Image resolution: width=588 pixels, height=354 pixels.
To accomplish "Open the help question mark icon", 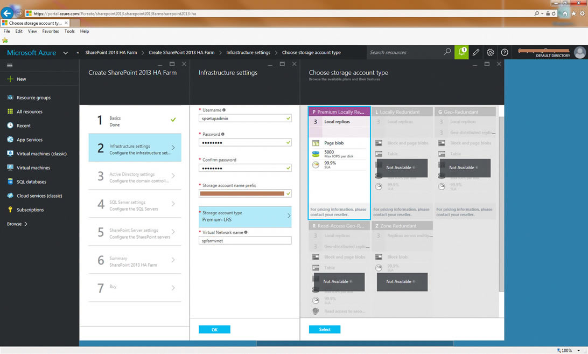I will click(505, 52).
